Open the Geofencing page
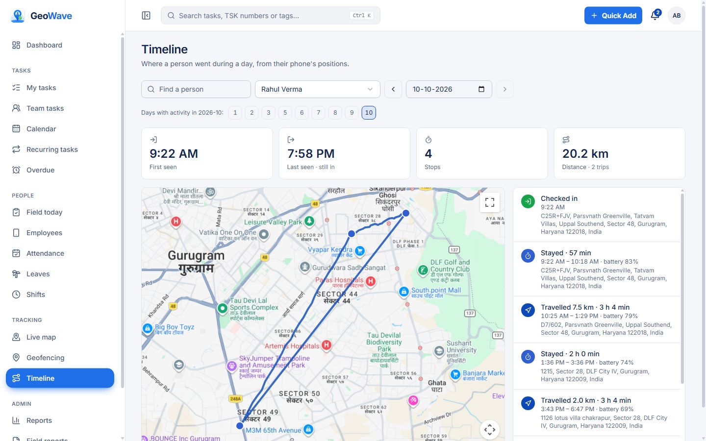Screen dimensions: 706x441 tap(60, 358)
